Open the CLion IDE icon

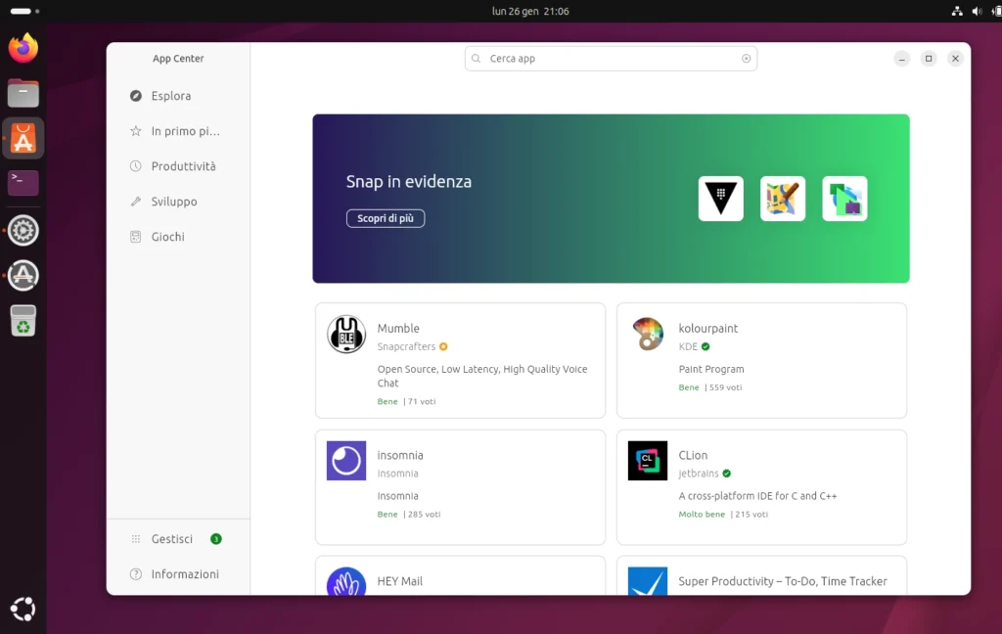coord(647,460)
